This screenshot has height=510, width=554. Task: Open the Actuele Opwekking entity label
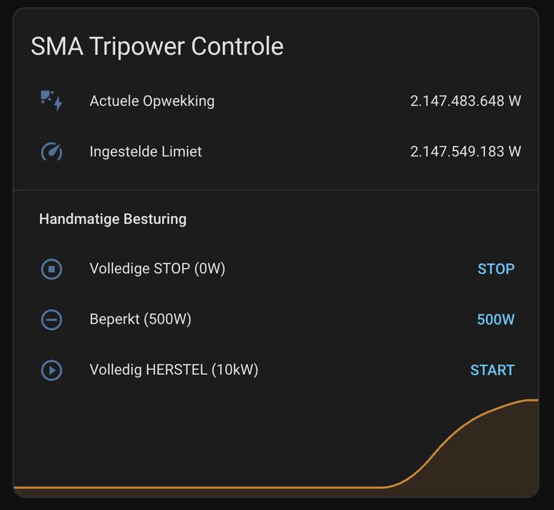point(152,101)
